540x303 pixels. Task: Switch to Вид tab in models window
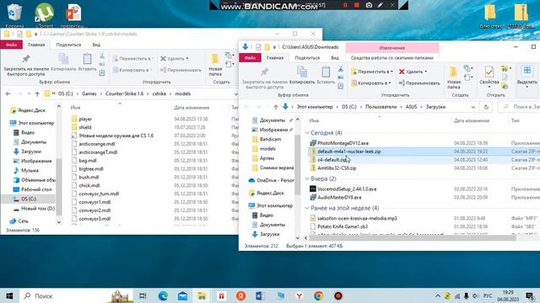tap(96, 45)
